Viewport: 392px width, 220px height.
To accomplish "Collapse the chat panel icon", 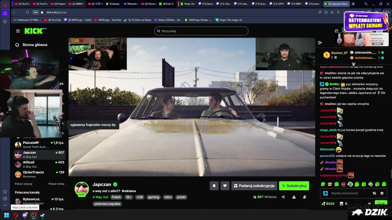I will click(x=320, y=43).
